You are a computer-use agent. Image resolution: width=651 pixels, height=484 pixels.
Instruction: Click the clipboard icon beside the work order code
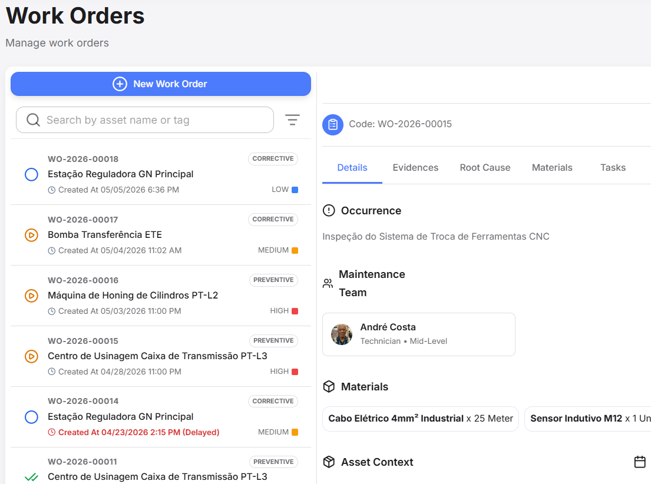tap(333, 124)
